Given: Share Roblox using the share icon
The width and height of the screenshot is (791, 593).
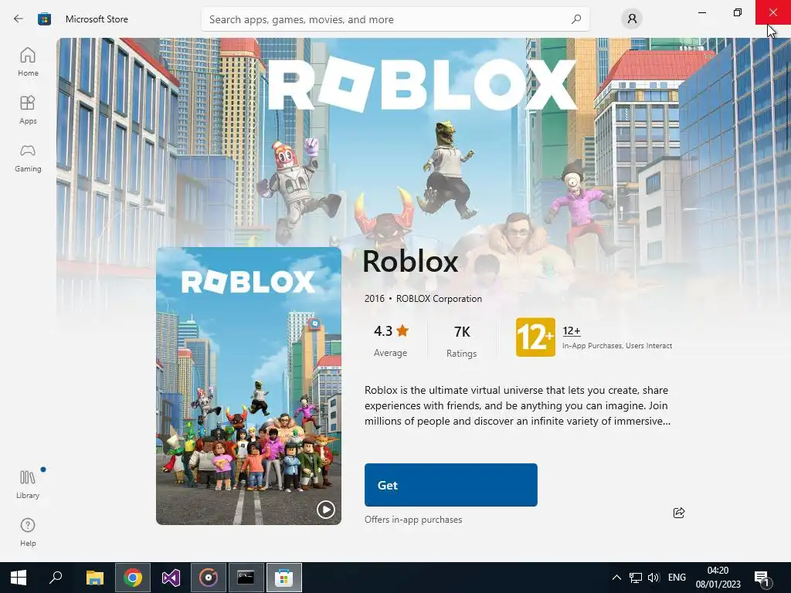Looking at the screenshot, I should (x=679, y=513).
